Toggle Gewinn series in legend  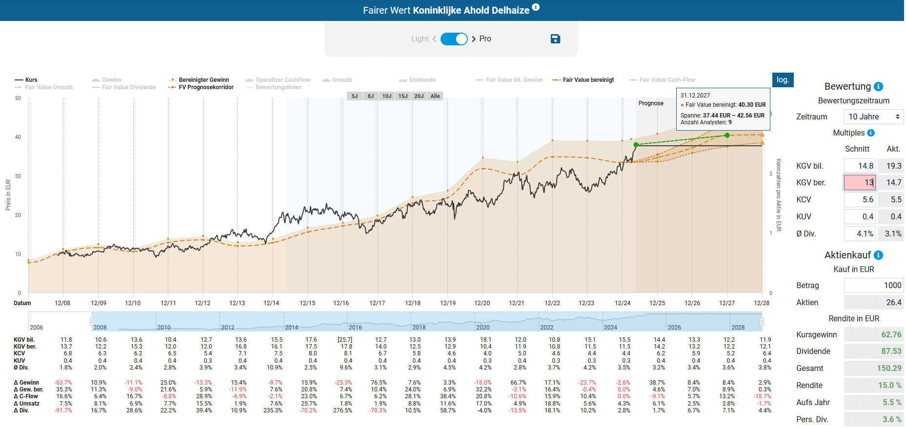point(107,80)
